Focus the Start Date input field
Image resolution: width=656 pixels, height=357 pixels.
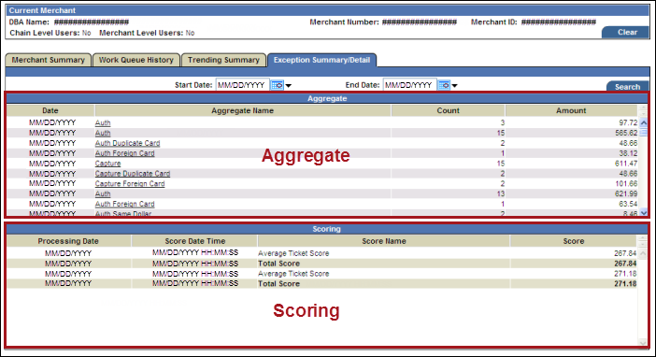click(243, 85)
